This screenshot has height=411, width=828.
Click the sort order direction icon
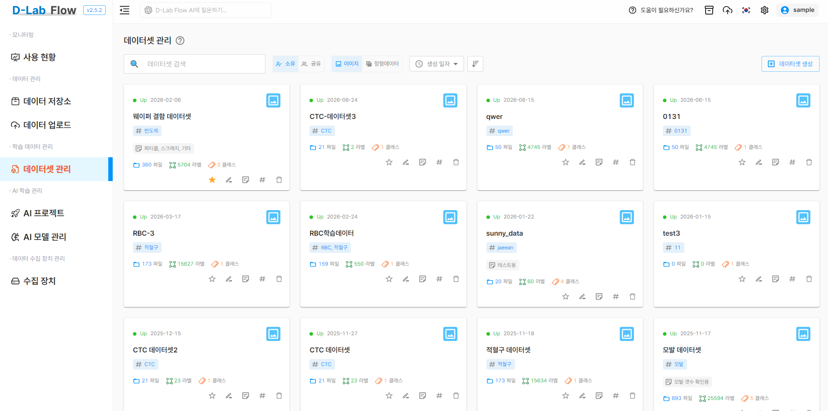click(x=475, y=64)
